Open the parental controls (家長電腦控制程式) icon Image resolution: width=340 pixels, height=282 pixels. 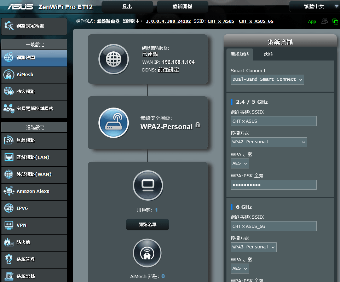(x=9, y=109)
